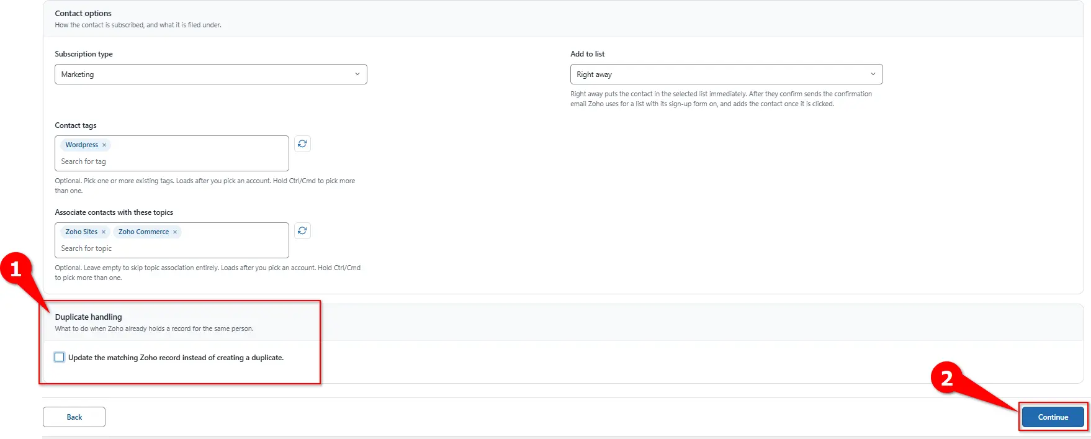Viewport: 1091px width, 439px height.
Task: Go back with the Back button
Action: click(x=74, y=417)
